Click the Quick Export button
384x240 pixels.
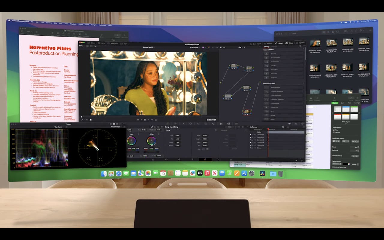tap(256, 43)
